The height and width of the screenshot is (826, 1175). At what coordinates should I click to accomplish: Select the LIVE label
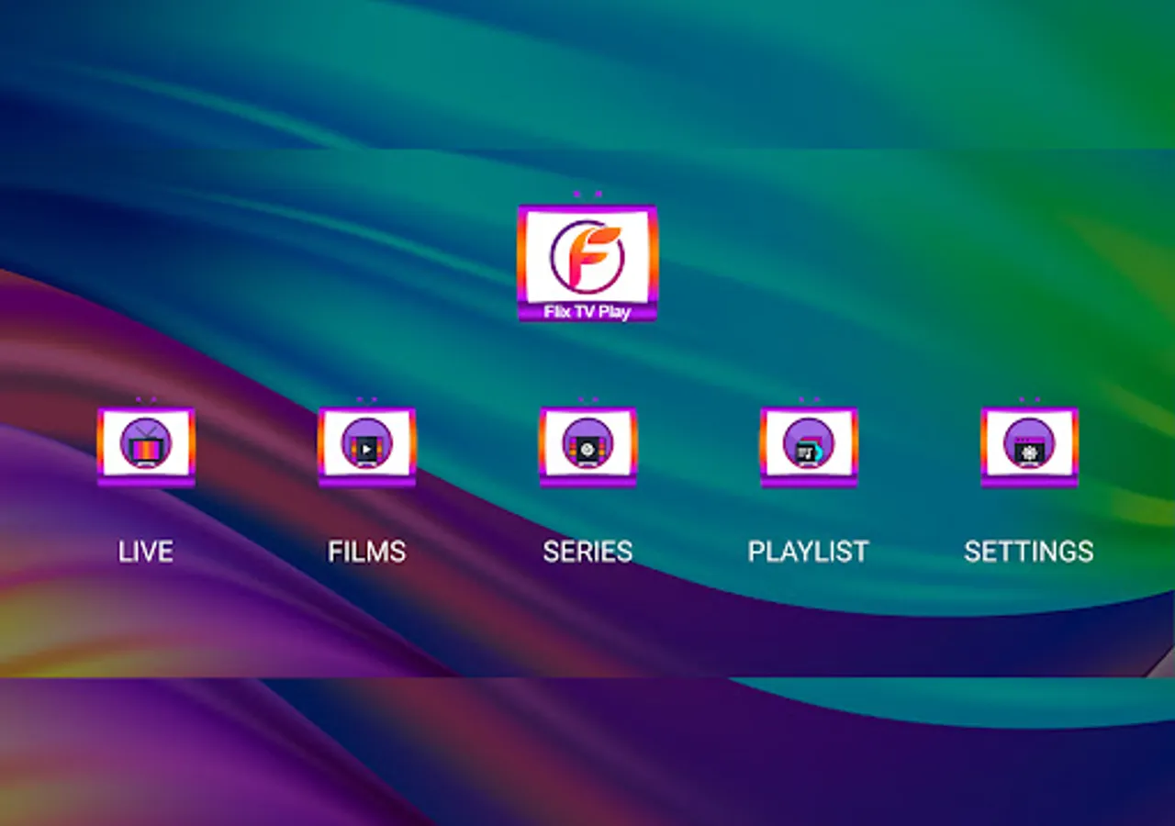pos(146,552)
